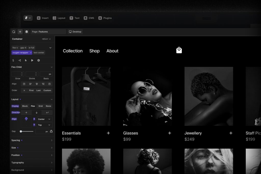This screenshot has width=261, height=174.
Task: Toggle the Gap lock icon
Action: [x=51, y=131]
